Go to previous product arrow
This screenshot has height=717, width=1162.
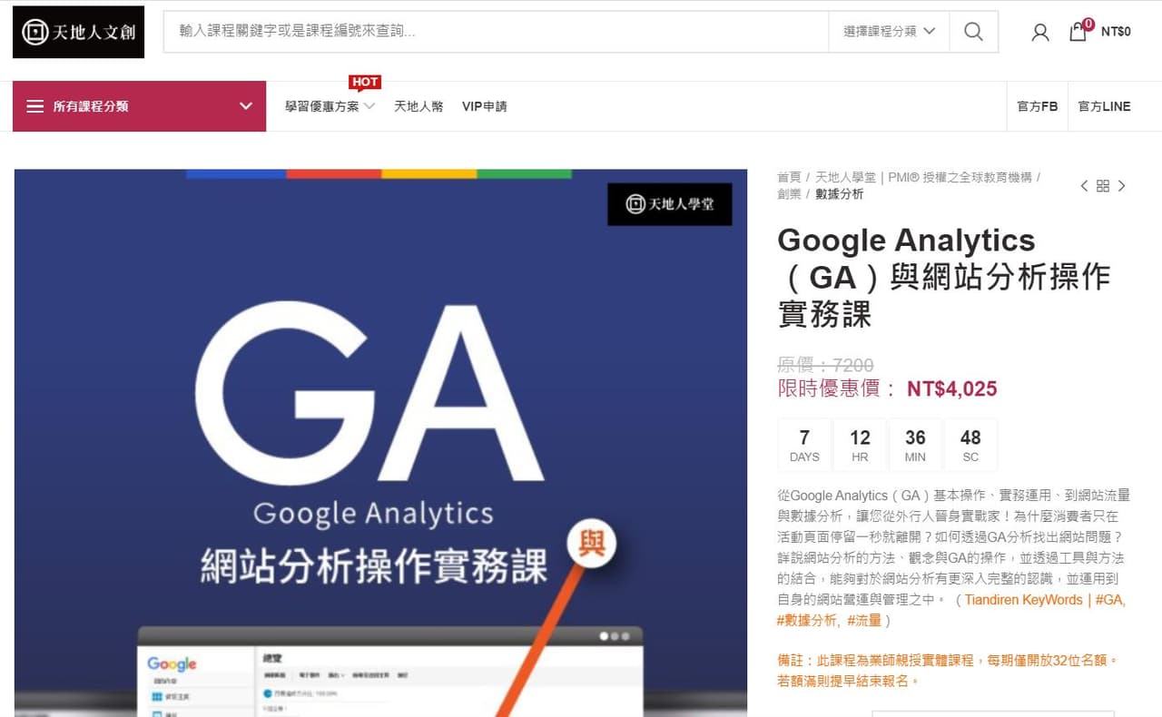tap(1084, 186)
